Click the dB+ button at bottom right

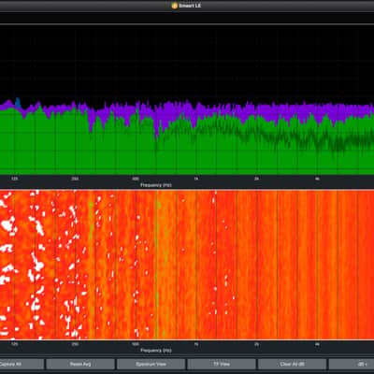352,364
